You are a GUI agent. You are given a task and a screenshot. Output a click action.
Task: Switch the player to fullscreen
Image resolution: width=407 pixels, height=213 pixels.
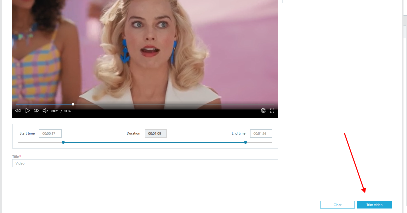(x=272, y=111)
